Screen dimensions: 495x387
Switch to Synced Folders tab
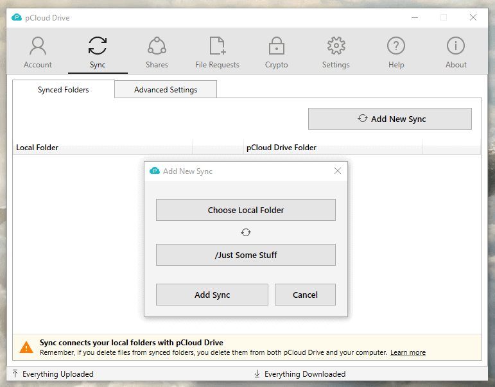tap(64, 90)
